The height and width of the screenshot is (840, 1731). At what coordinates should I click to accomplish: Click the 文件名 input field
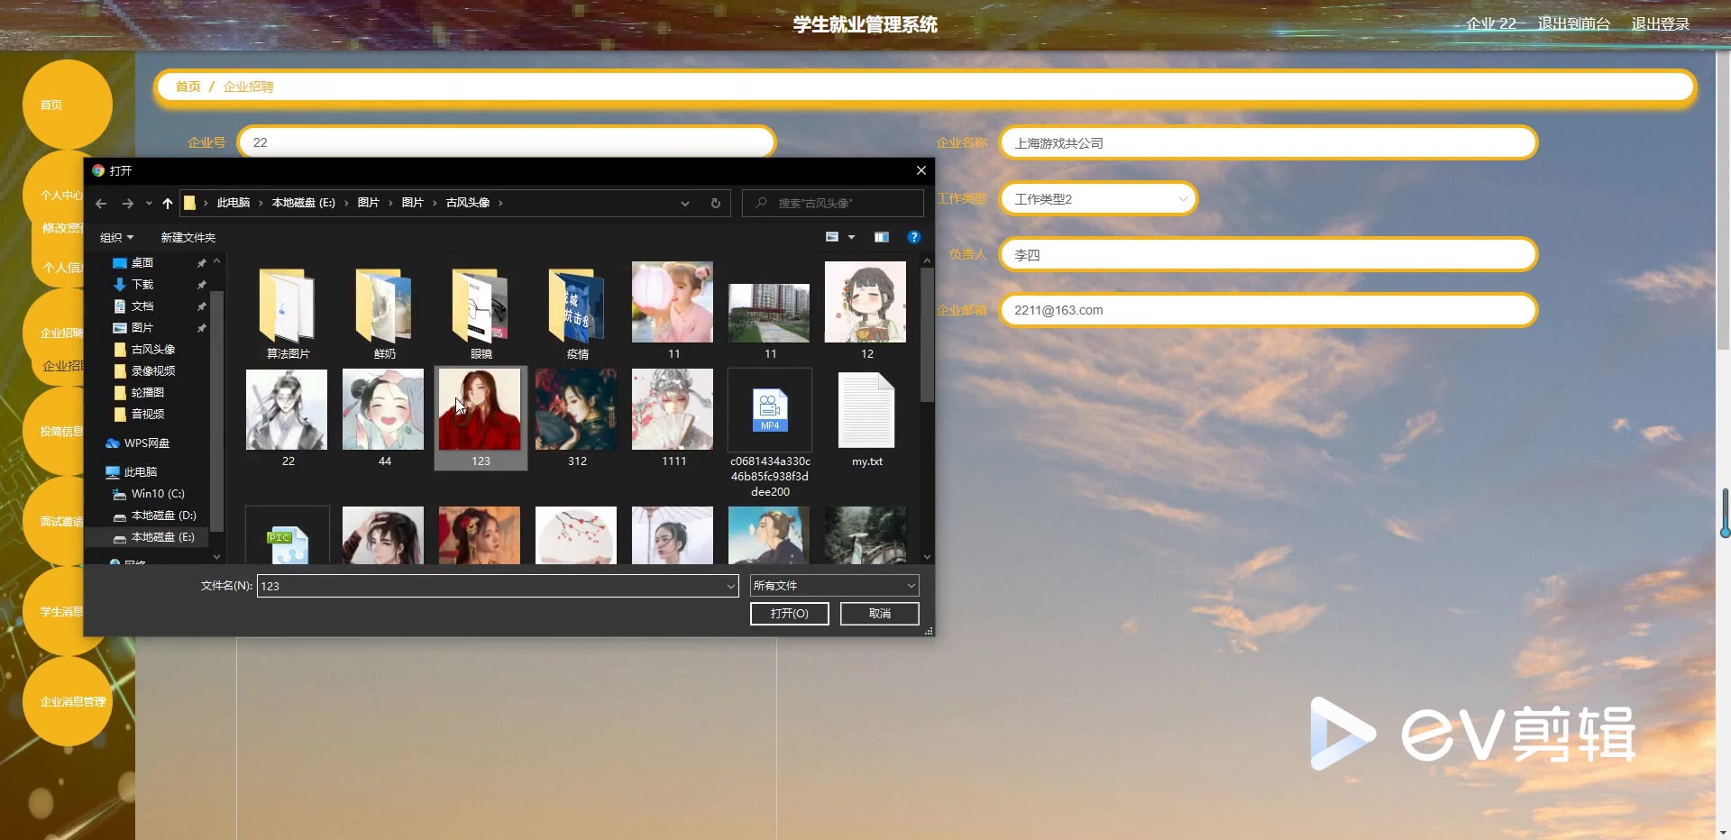coord(498,586)
